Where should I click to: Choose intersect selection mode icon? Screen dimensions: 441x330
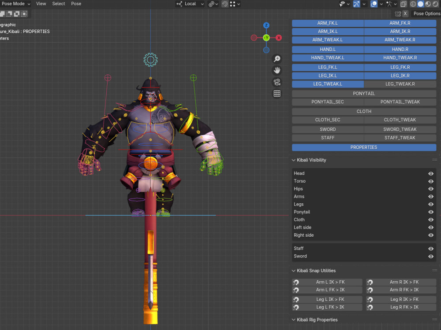(x=24, y=14)
